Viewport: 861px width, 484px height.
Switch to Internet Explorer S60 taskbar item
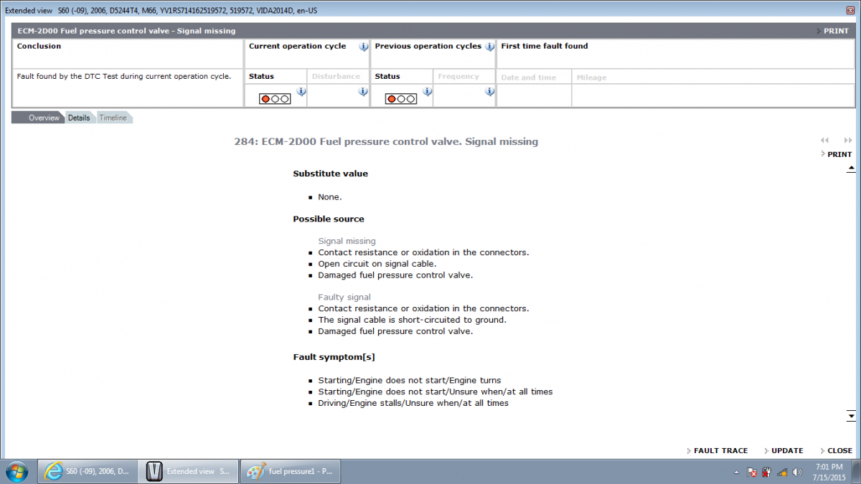tap(86, 471)
